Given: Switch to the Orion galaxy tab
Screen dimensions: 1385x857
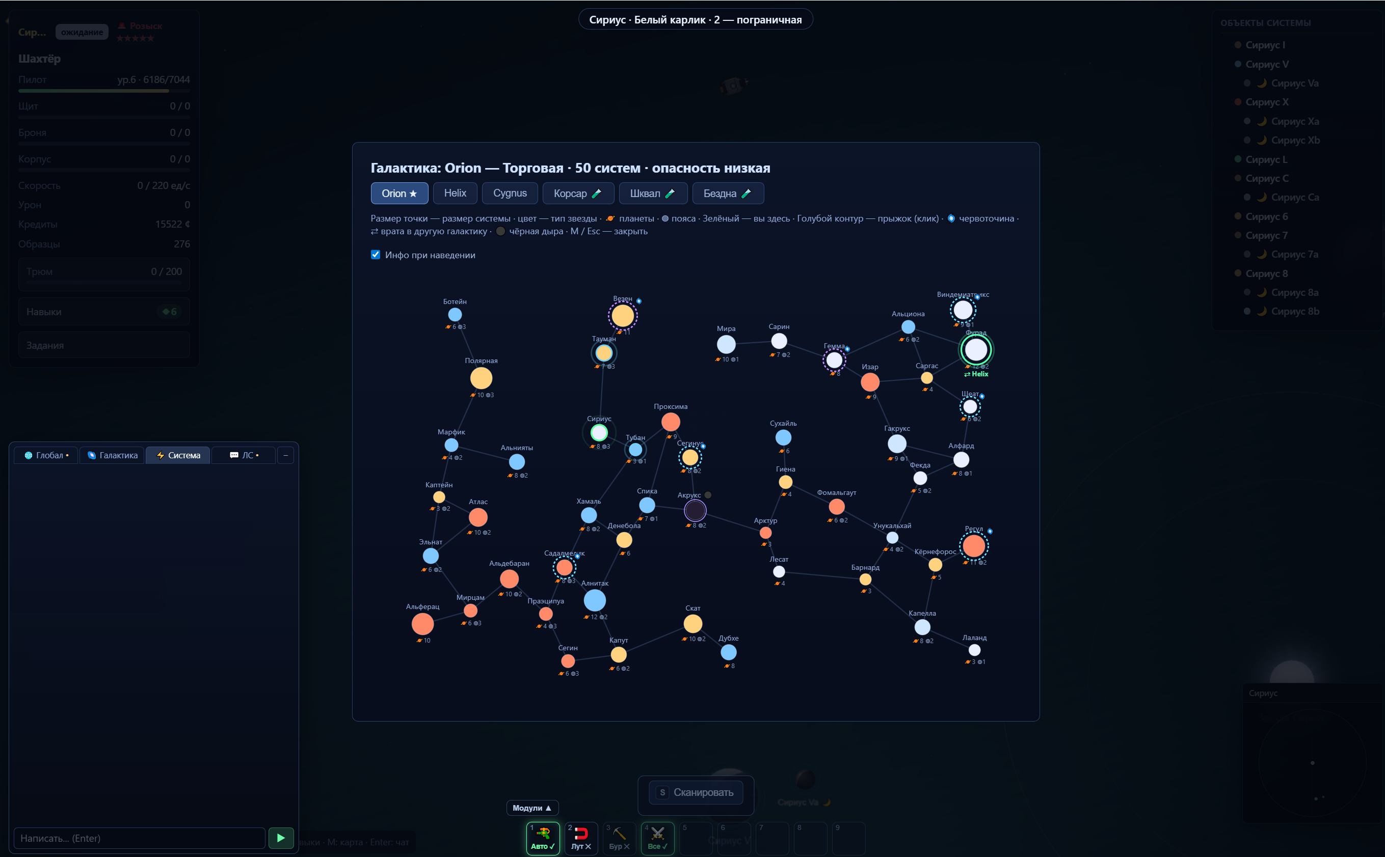Looking at the screenshot, I should [399, 193].
